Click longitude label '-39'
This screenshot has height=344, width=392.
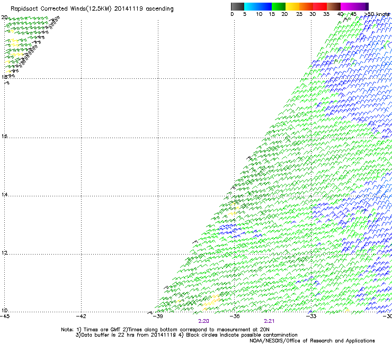[158, 316]
